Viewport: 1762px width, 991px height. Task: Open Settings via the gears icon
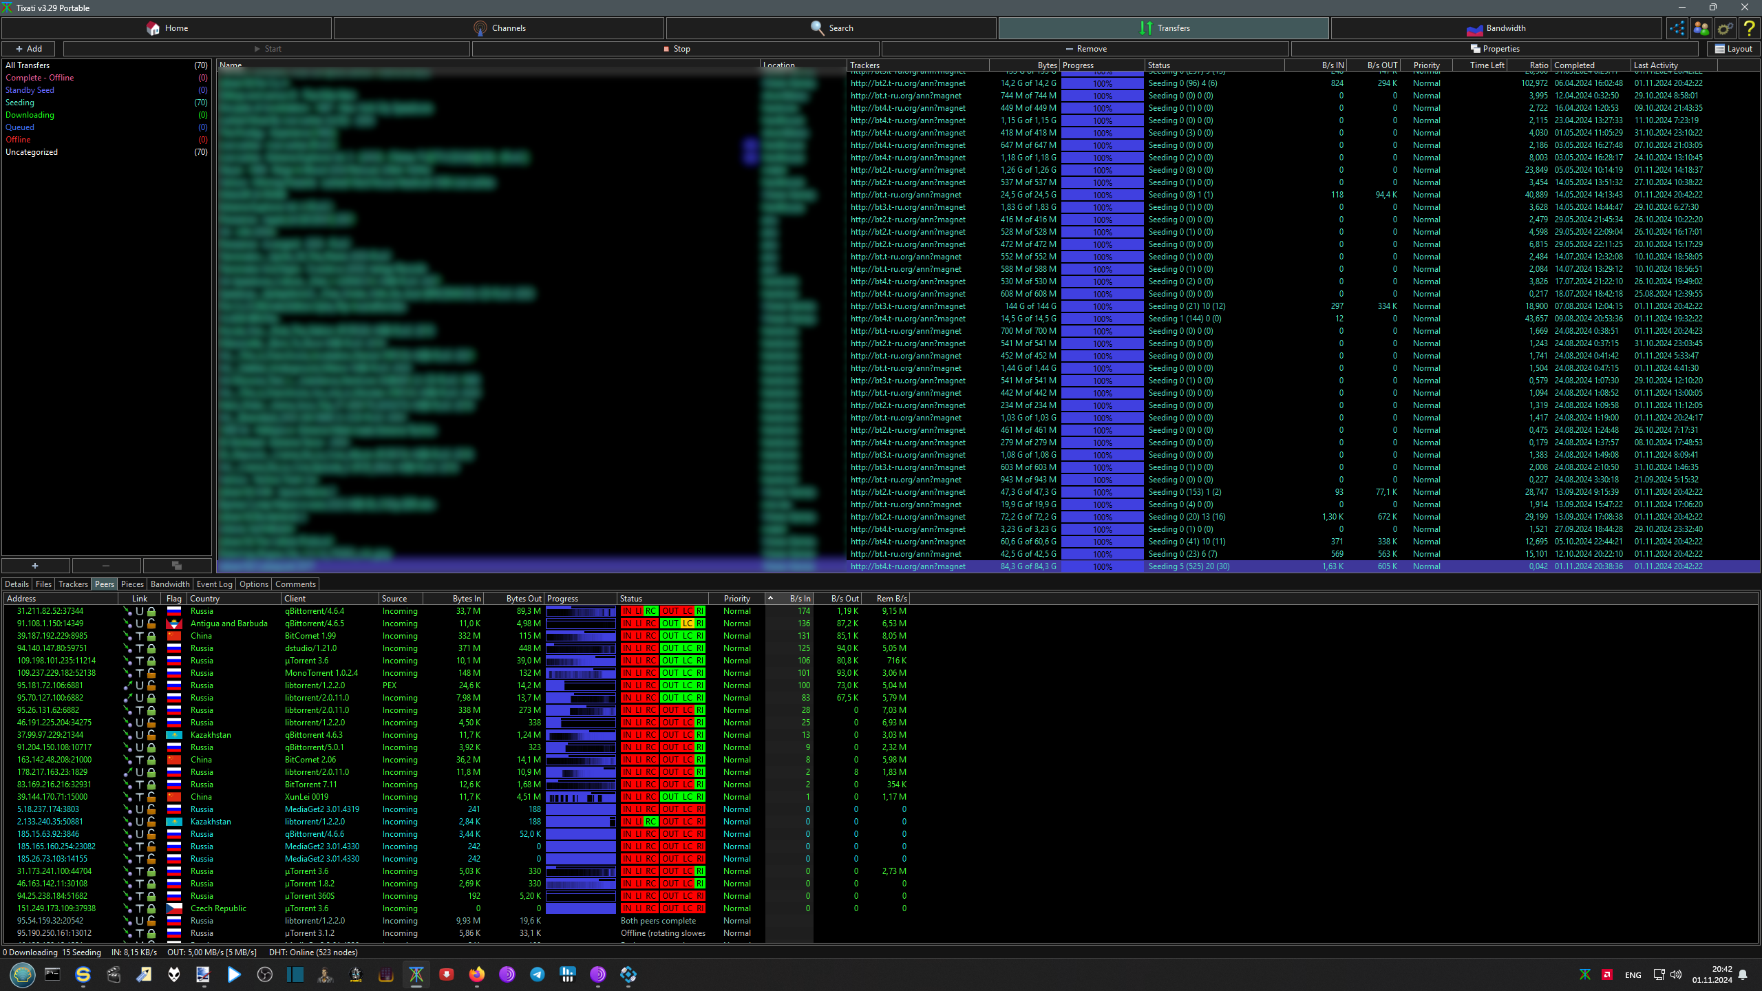[x=1725, y=28]
